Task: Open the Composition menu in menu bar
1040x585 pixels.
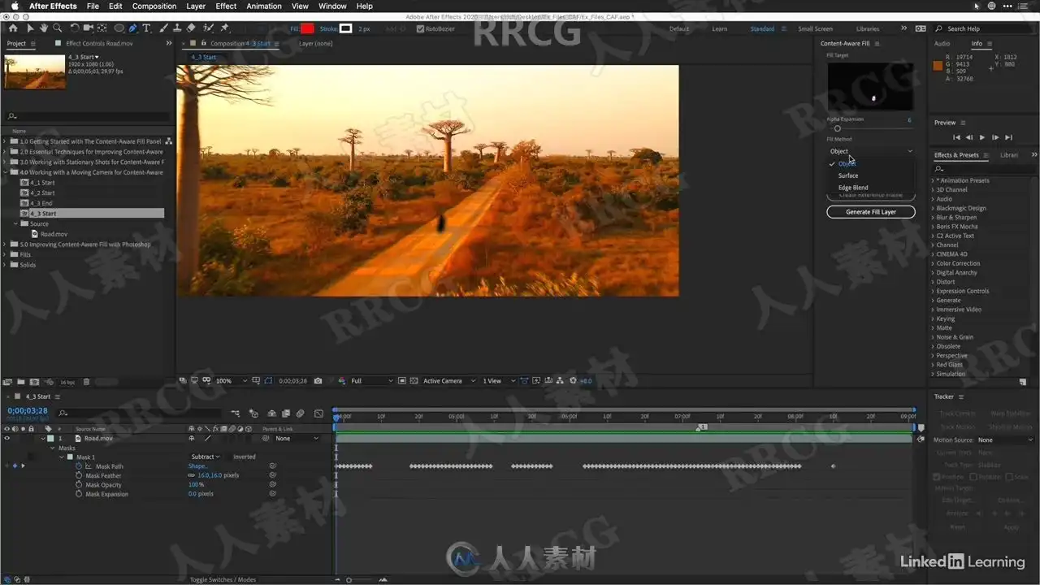Action: coord(154,6)
